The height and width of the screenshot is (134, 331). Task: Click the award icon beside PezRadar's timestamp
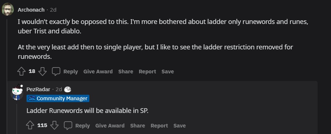(68, 89)
